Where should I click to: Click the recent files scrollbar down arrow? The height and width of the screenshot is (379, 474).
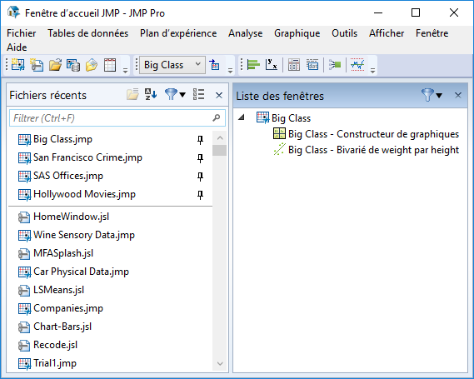tap(220, 363)
